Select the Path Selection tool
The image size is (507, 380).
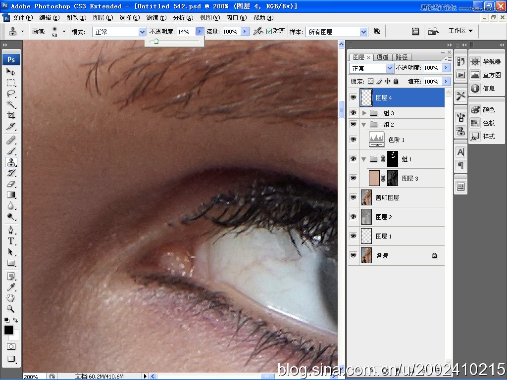point(11,252)
